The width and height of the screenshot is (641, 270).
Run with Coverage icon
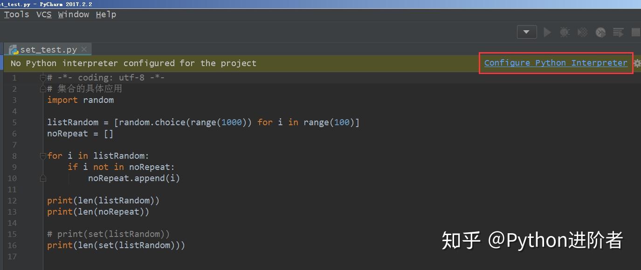coord(582,32)
